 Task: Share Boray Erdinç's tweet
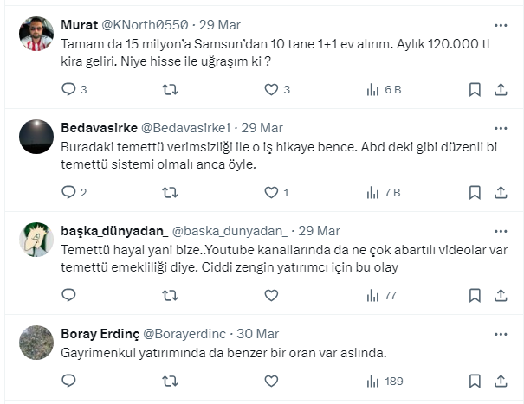point(501,381)
